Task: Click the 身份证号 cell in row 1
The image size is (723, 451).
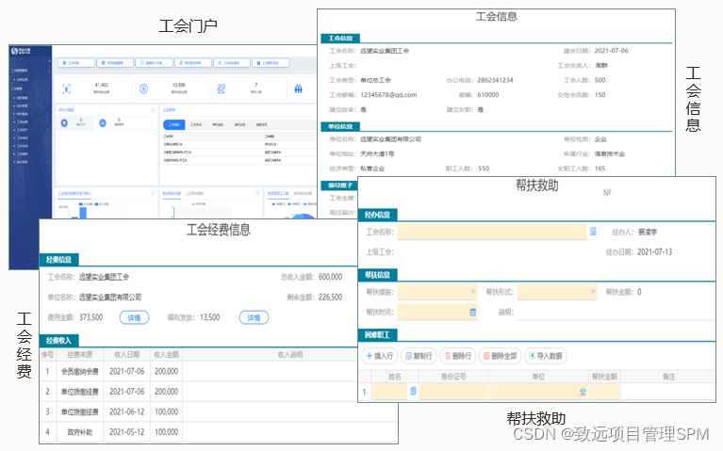Action: (453, 392)
